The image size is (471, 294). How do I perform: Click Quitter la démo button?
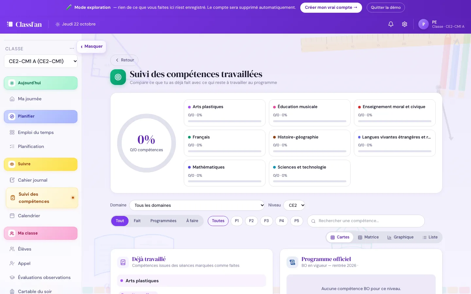click(386, 8)
